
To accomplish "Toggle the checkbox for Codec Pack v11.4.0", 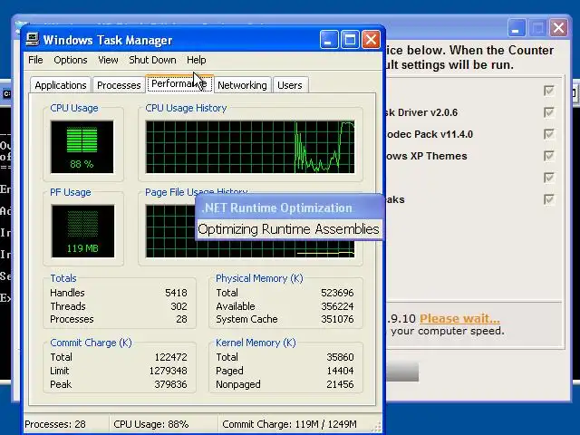I will click(x=549, y=134).
